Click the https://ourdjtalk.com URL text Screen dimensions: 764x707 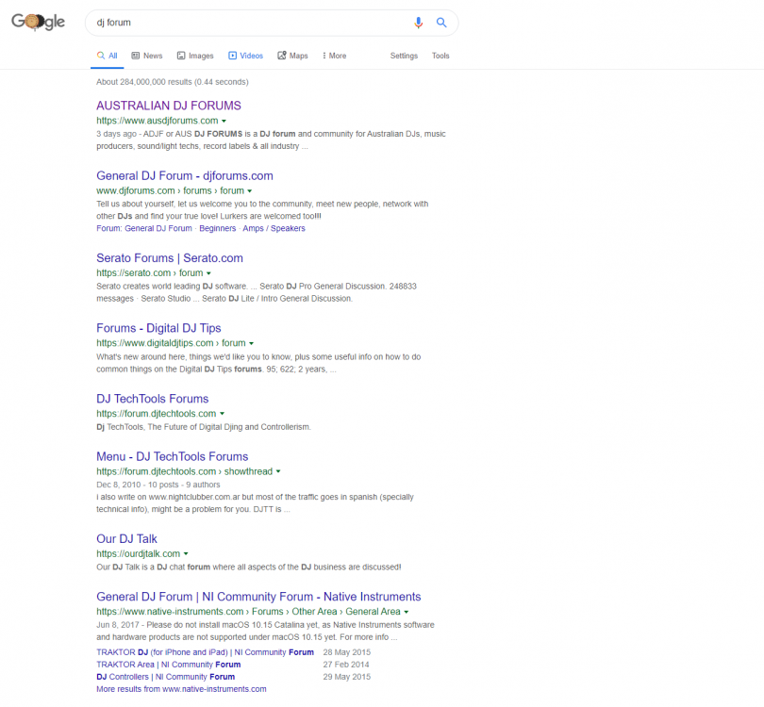tap(139, 553)
